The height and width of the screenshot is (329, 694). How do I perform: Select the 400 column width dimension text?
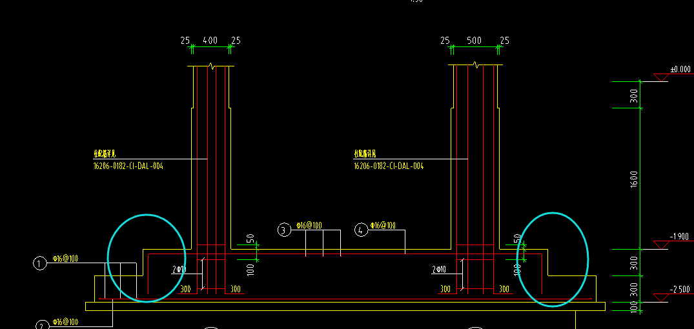pos(210,41)
